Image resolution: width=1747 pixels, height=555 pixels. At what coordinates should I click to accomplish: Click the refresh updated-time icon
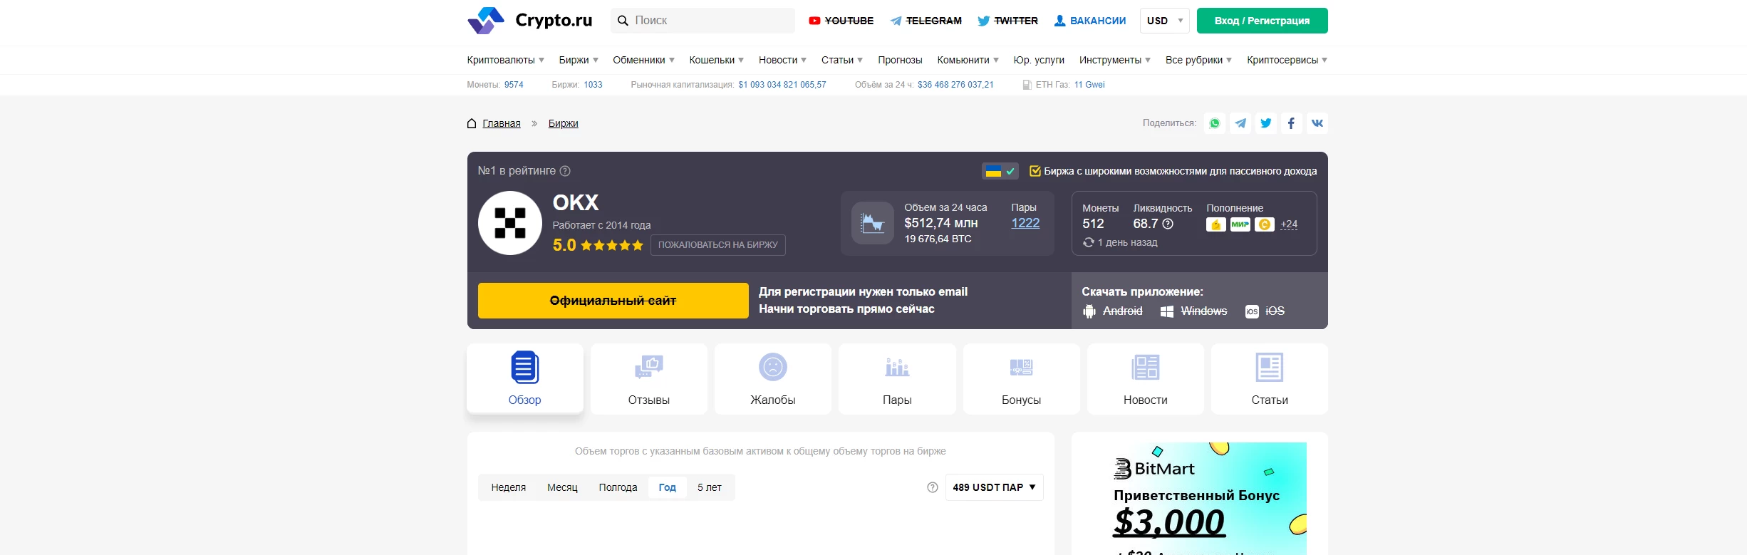coord(1089,242)
